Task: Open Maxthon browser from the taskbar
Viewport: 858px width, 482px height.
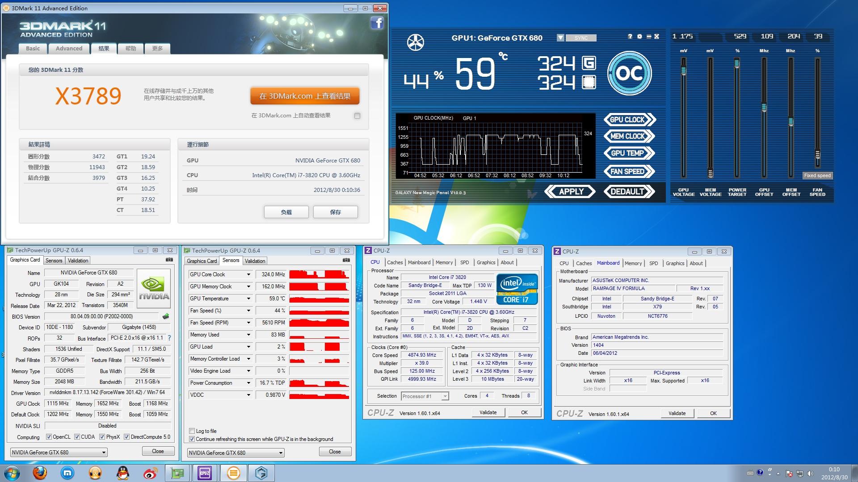Action: (67, 473)
